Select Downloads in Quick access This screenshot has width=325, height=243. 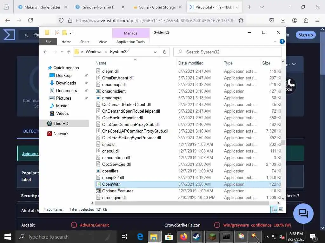[66, 83]
